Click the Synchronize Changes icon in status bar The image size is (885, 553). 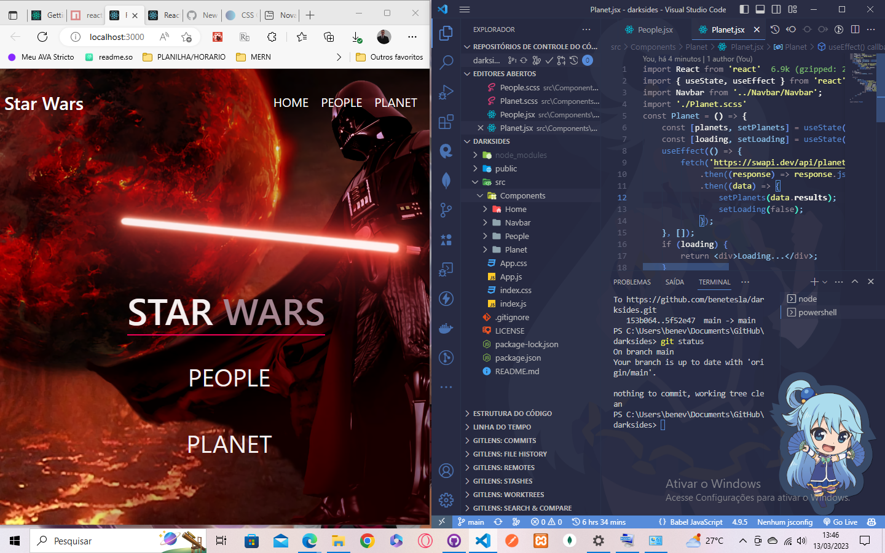498,522
